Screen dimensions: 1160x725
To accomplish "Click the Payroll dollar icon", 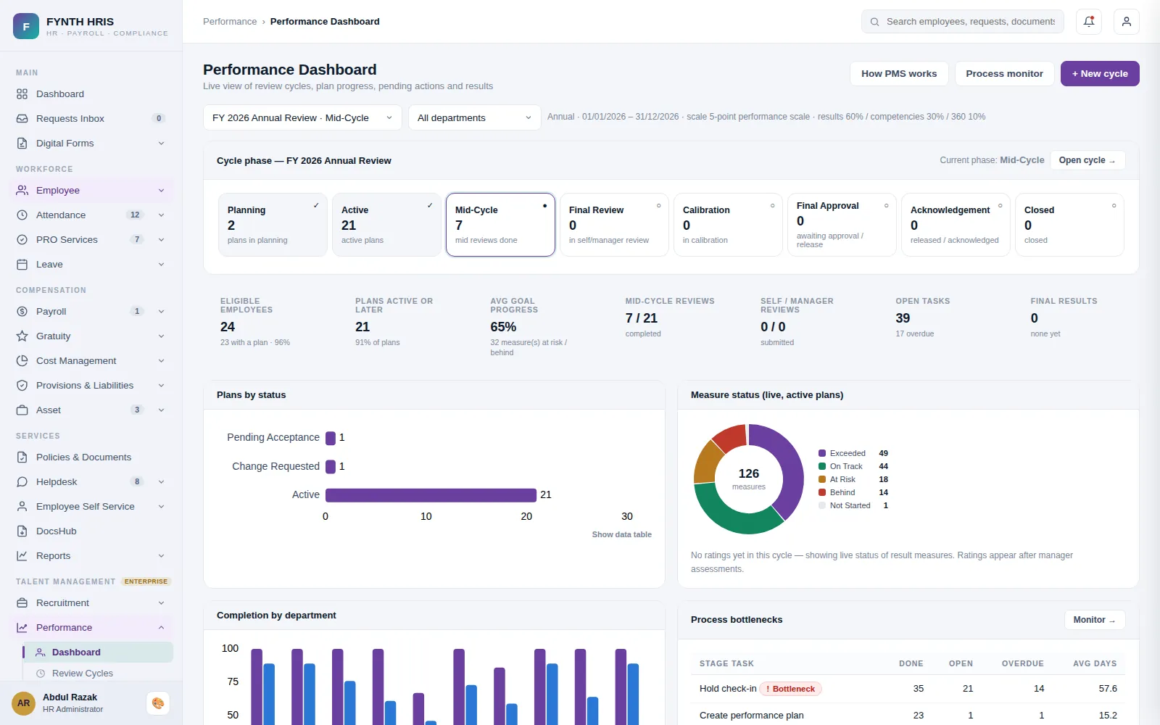I will pos(22,312).
